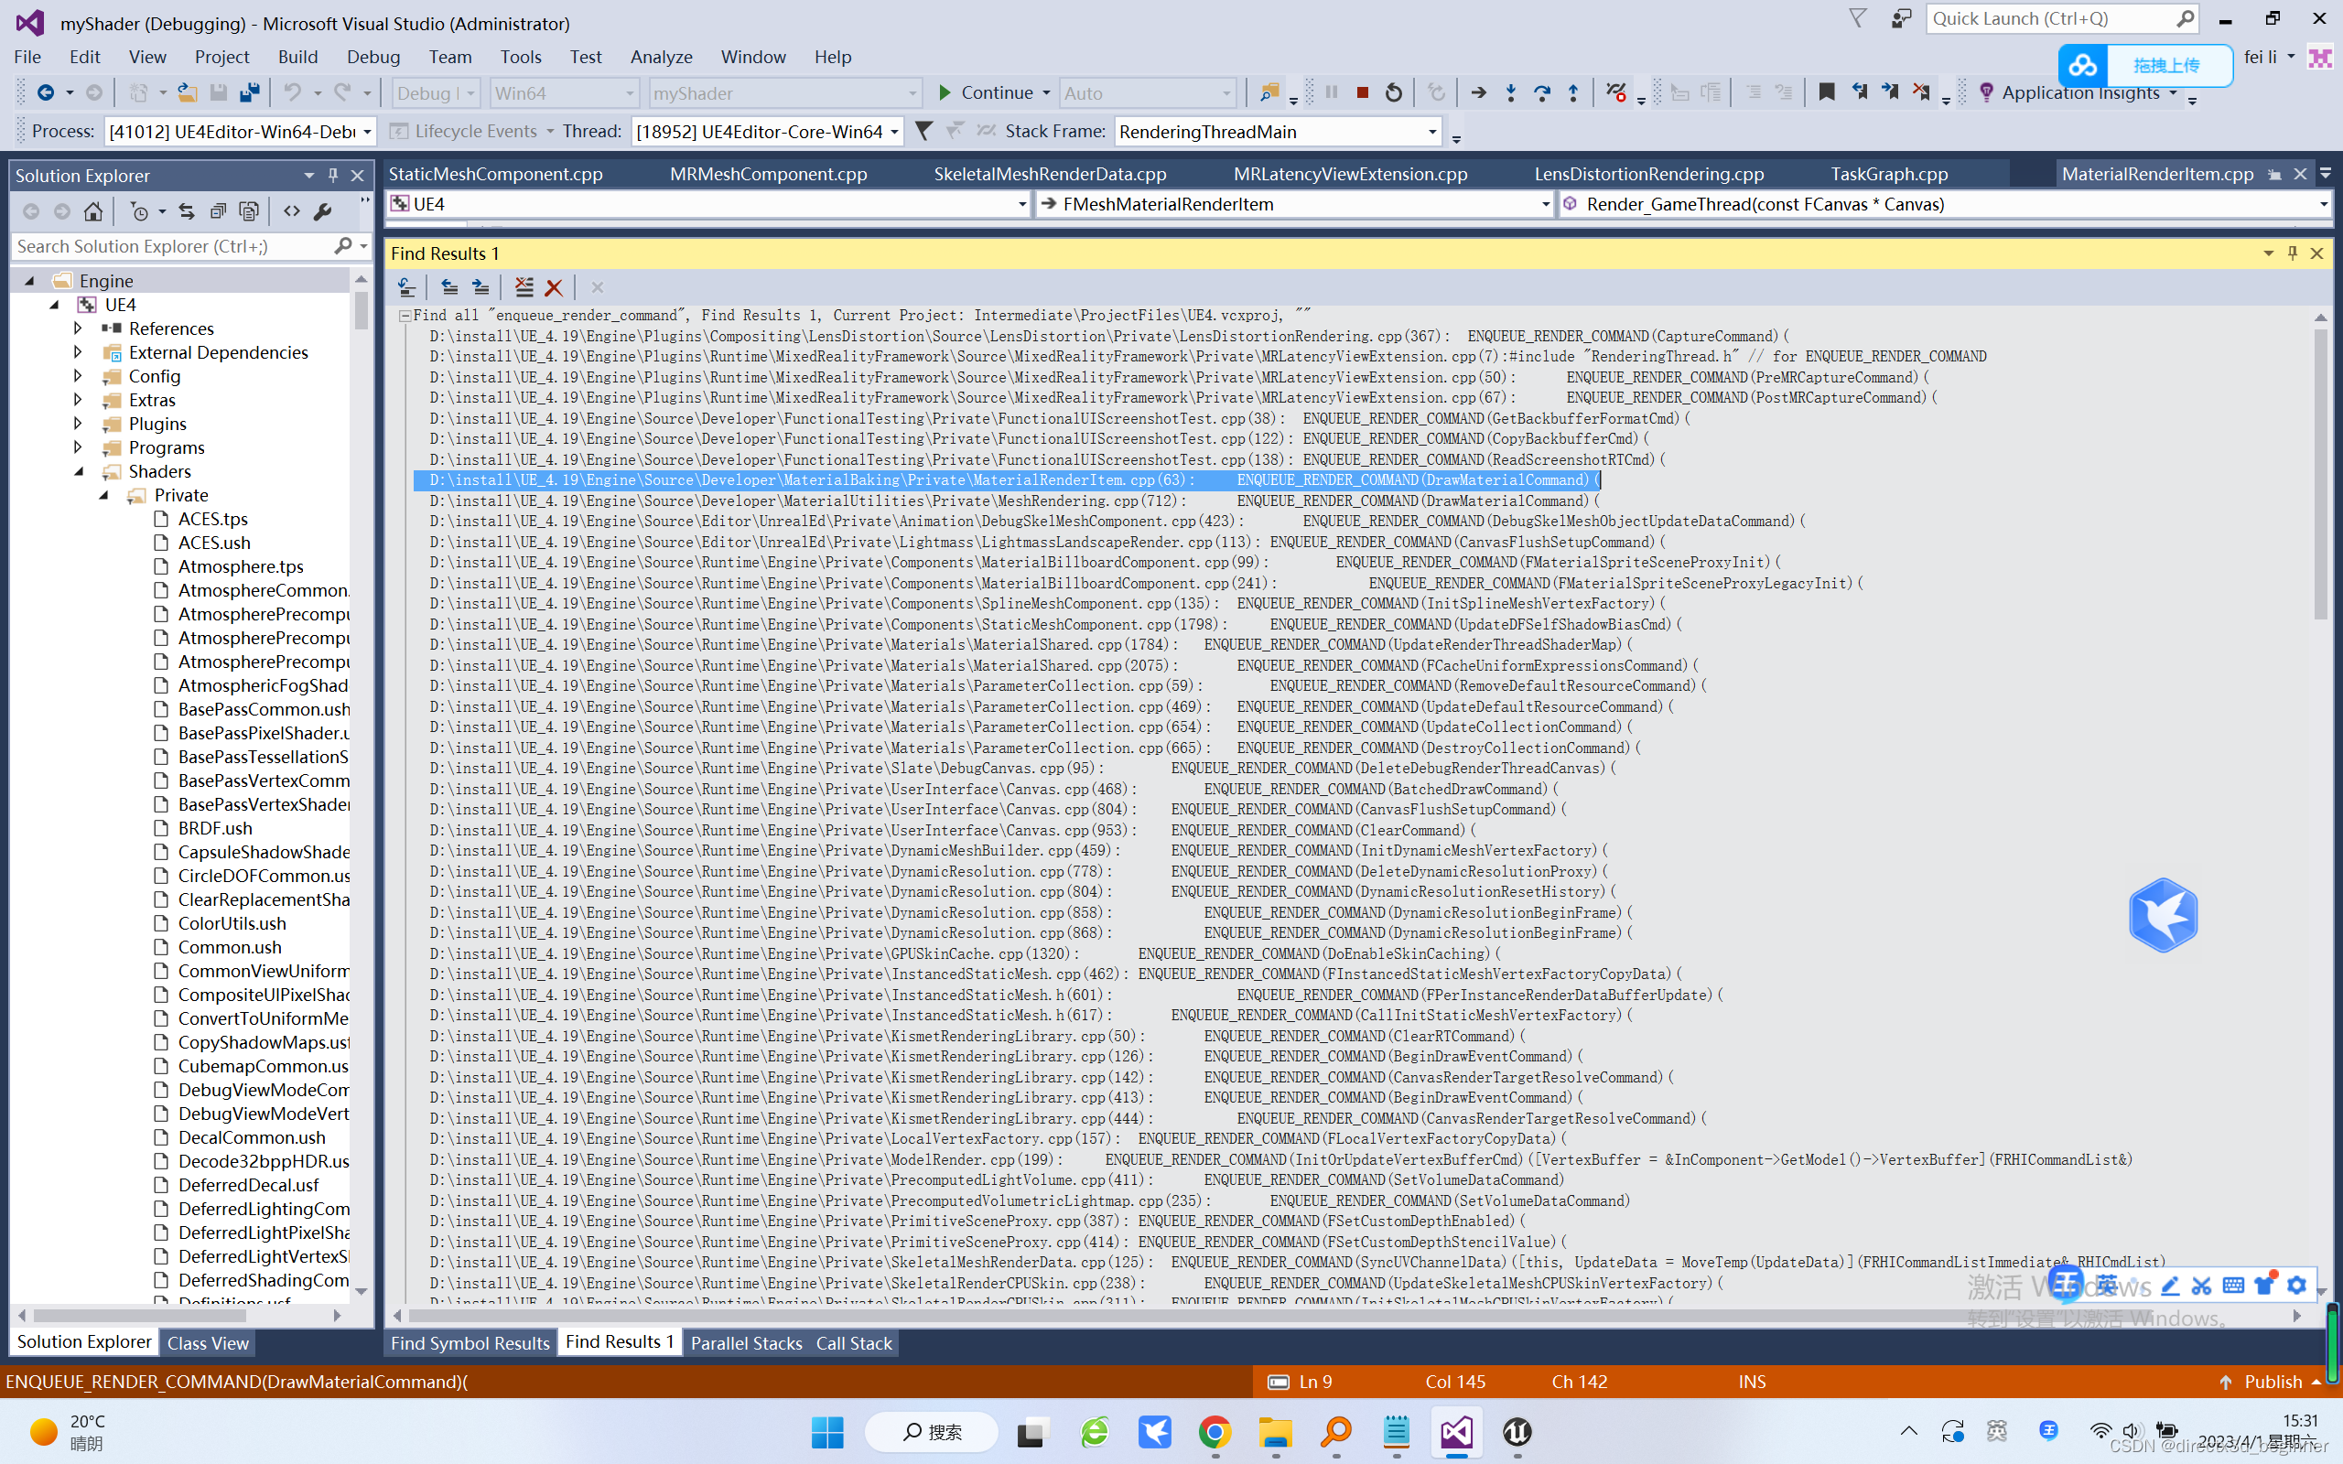Open the myShader startup project dropdown
2343x1464 pixels.
coord(783,93)
